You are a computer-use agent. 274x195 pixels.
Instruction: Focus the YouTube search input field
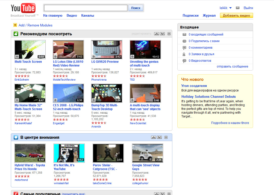tap(86, 8)
